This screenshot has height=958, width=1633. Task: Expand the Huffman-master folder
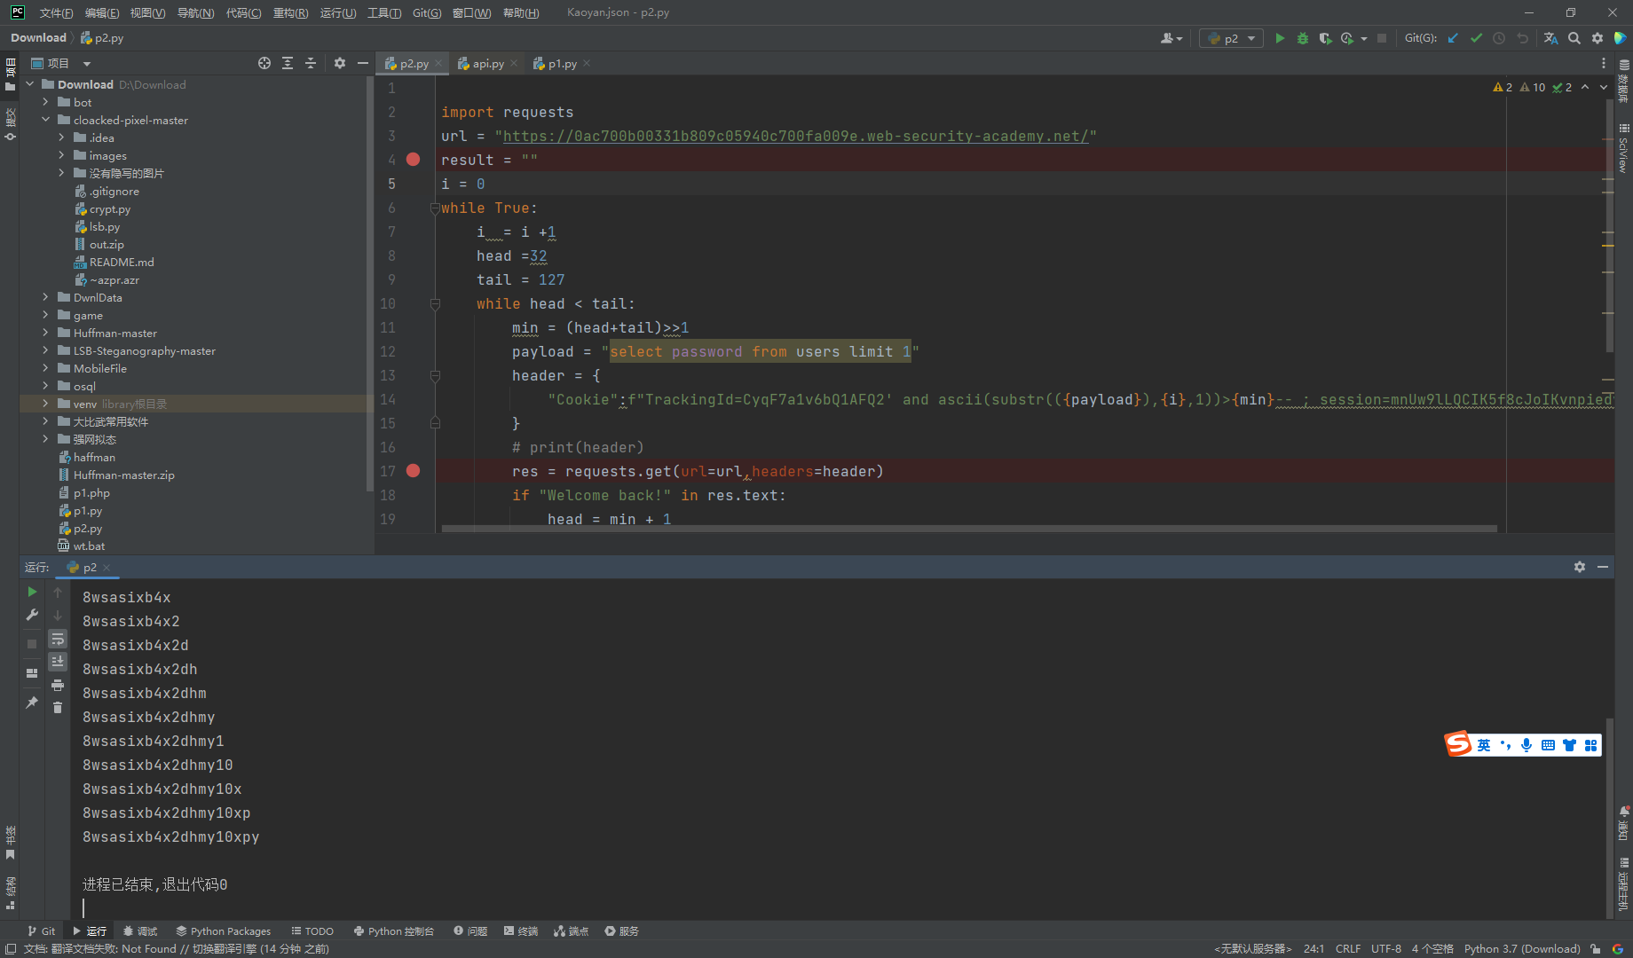(x=45, y=333)
